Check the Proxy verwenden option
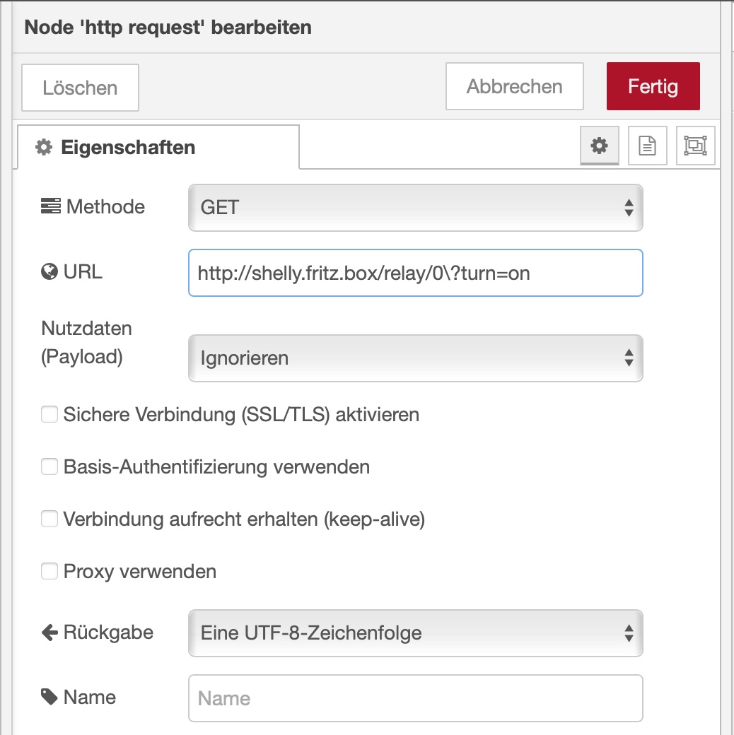 point(49,571)
